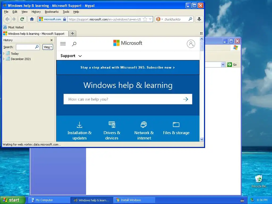
Task: Open Installation & updates category
Action: point(79,131)
